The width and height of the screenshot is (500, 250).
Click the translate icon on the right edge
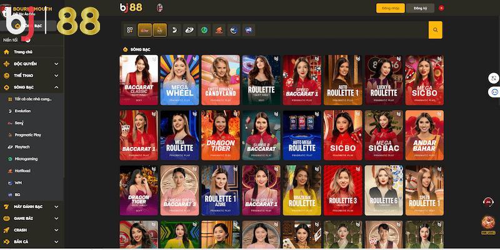pos(494,77)
